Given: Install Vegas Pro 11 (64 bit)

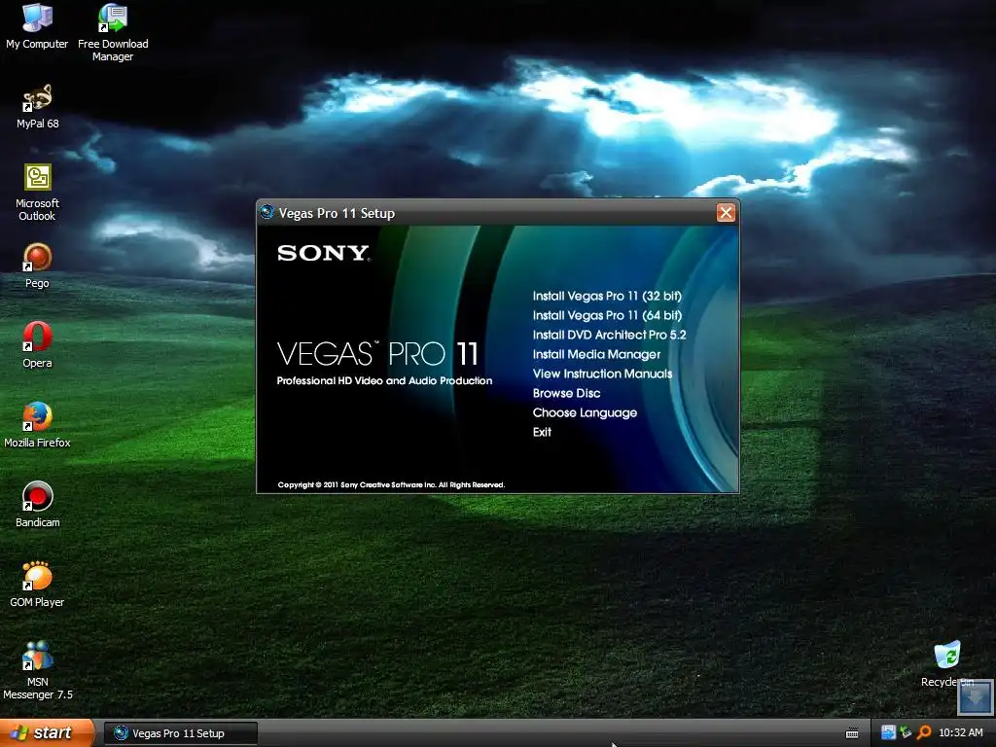Looking at the screenshot, I should pos(607,315).
